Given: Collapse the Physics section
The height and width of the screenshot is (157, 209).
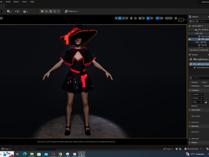Looking at the screenshot, I should click(189, 143).
